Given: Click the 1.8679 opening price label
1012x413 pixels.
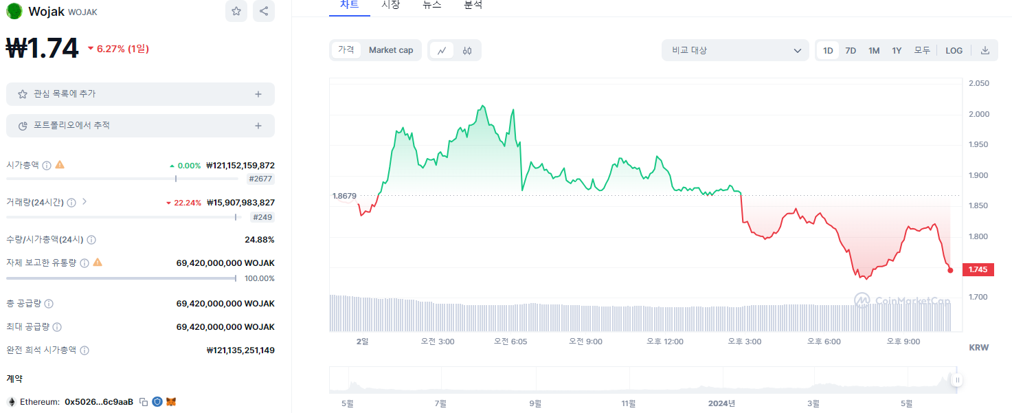Looking at the screenshot, I should click(x=344, y=196).
